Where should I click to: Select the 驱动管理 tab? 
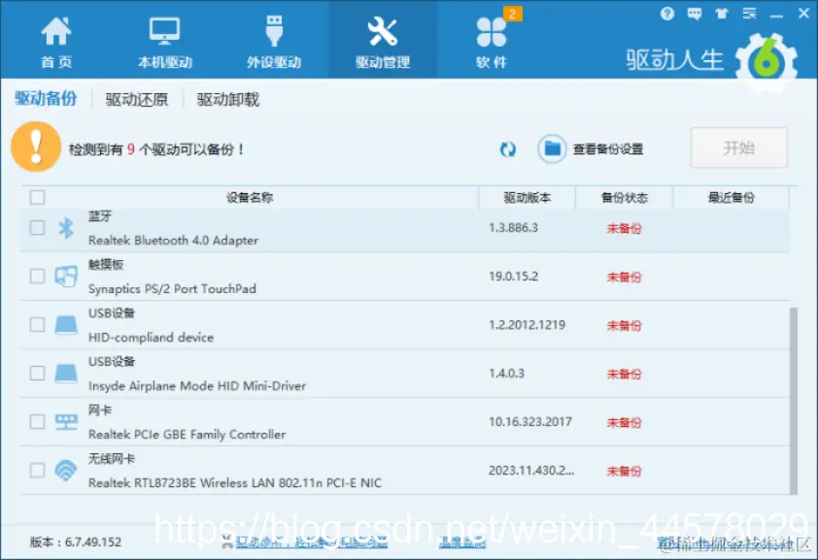[383, 42]
